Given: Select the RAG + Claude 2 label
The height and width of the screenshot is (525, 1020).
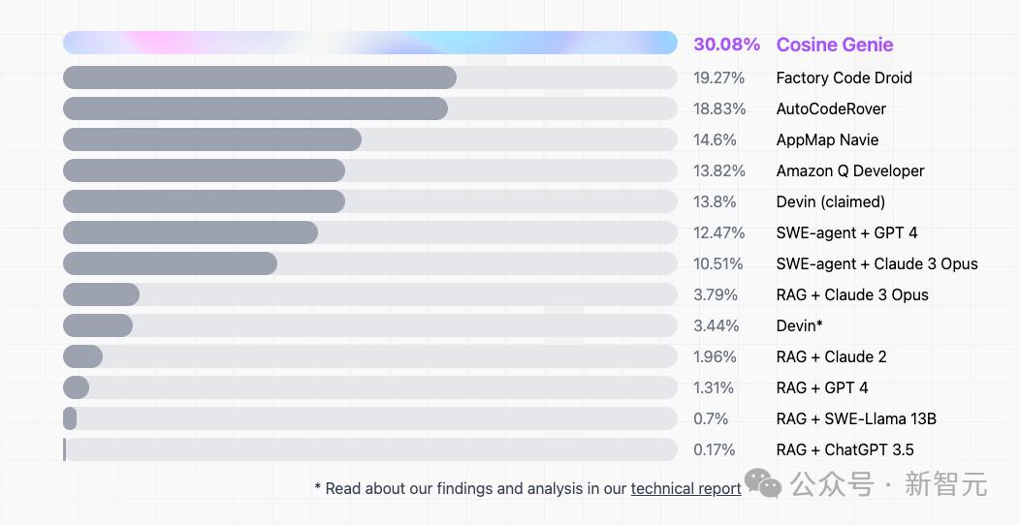Looking at the screenshot, I should (831, 356).
